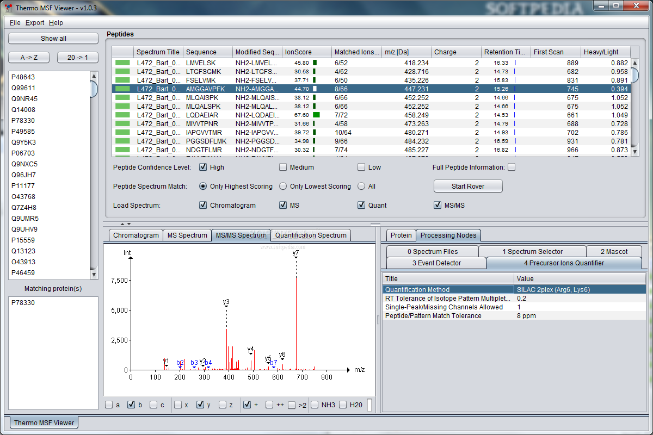Select matching protein P78330

[x=53, y=302]
